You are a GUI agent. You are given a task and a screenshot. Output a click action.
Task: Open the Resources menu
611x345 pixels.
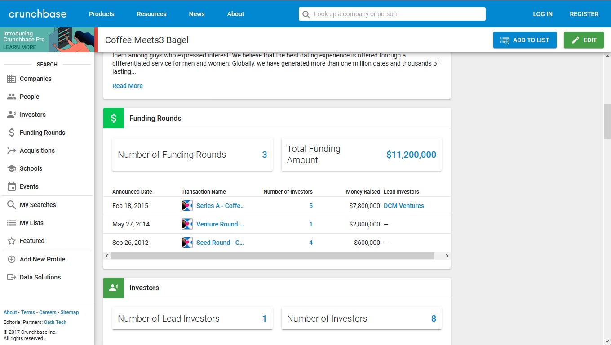(x=151, y=14)
